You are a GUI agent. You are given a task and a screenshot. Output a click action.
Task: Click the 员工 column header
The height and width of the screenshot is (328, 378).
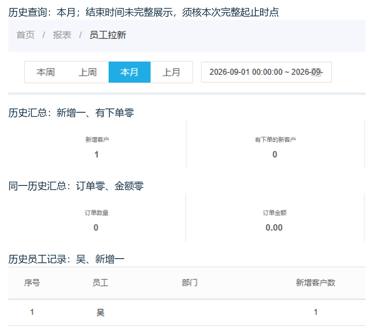pyautogui.click(x=100, y=283)
